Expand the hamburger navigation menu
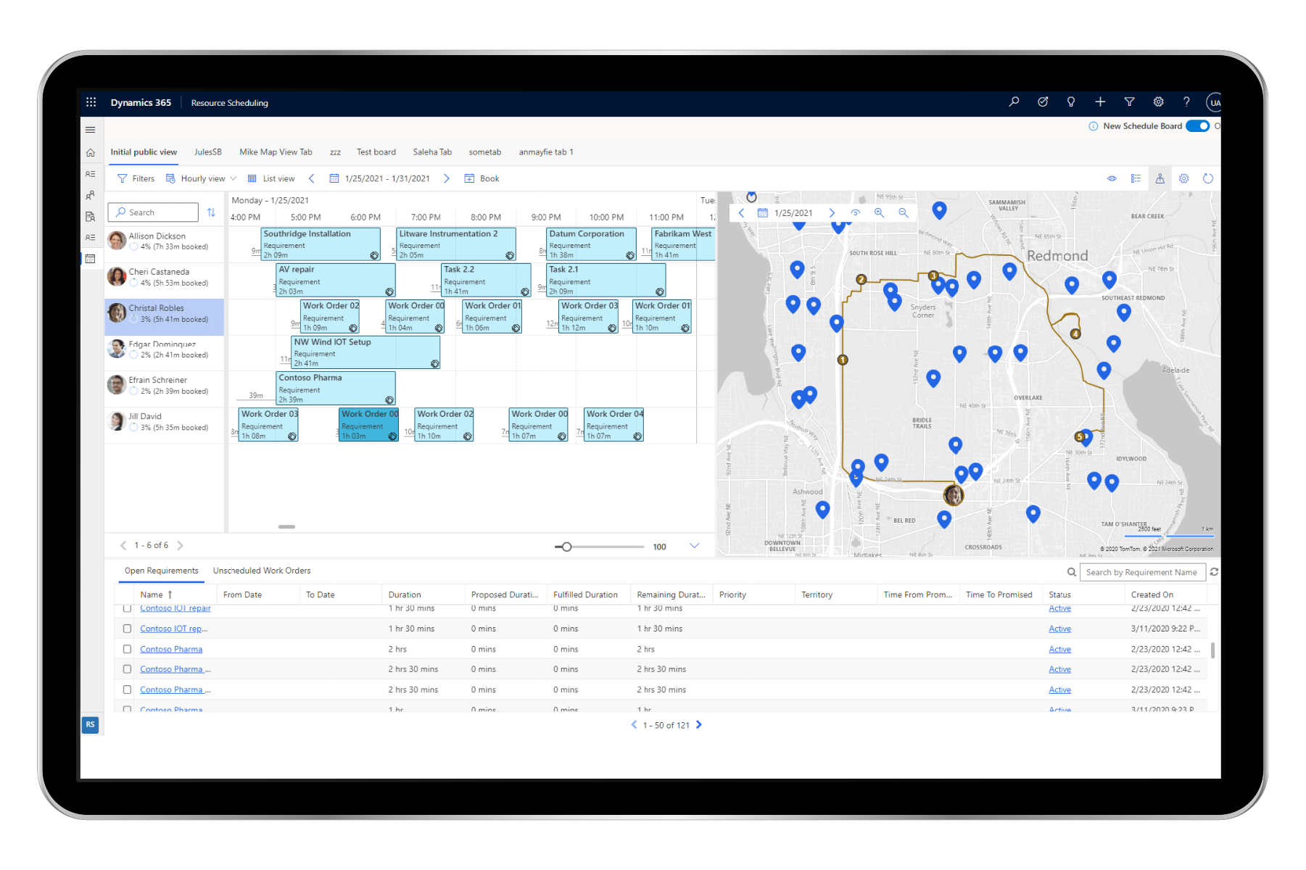Image resolution: width=1306 pixels, height=870 pixels. pyautogui.click(x=91, y=130)
